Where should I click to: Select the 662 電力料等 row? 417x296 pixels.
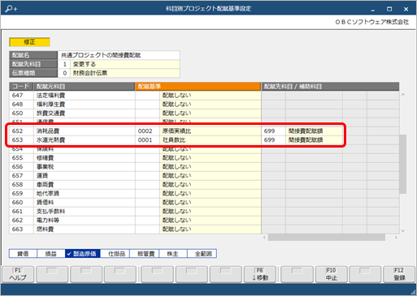[x=204, y=221]
